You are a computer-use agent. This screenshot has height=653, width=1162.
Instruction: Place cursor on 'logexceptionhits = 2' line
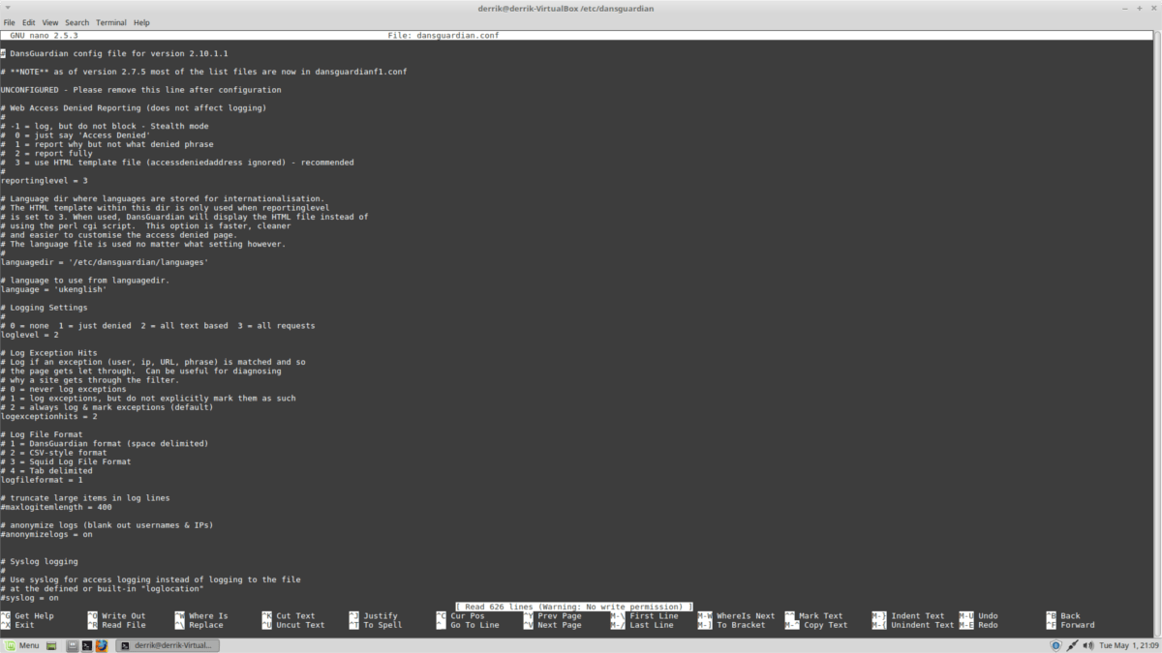[x=49, y=416]
